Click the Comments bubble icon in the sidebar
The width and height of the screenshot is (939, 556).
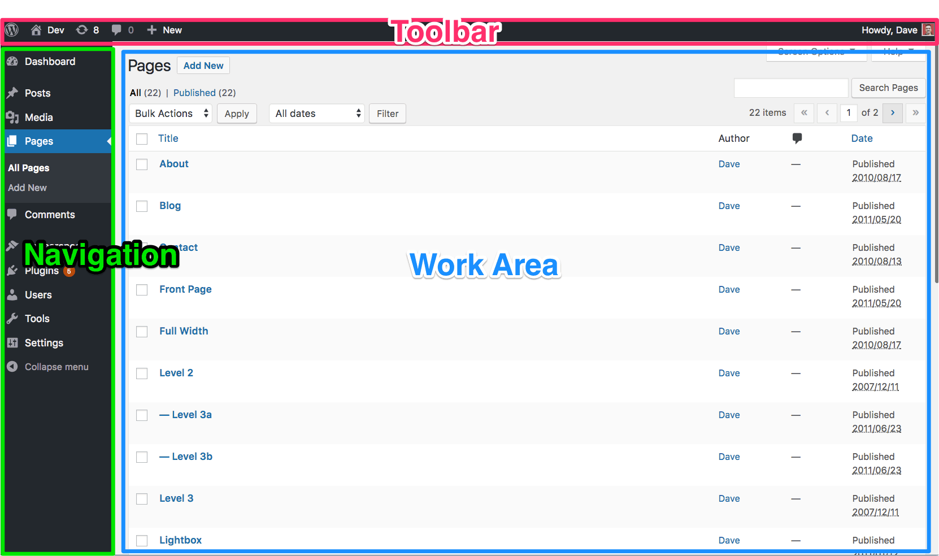coord(12,214)
